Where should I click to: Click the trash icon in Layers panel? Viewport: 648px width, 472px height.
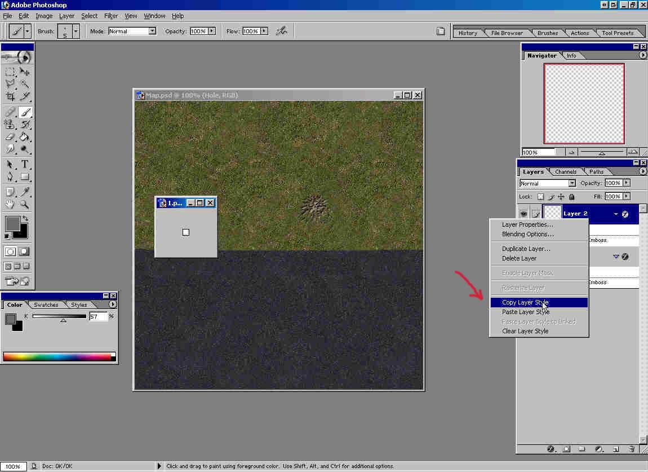click(632, 449)
